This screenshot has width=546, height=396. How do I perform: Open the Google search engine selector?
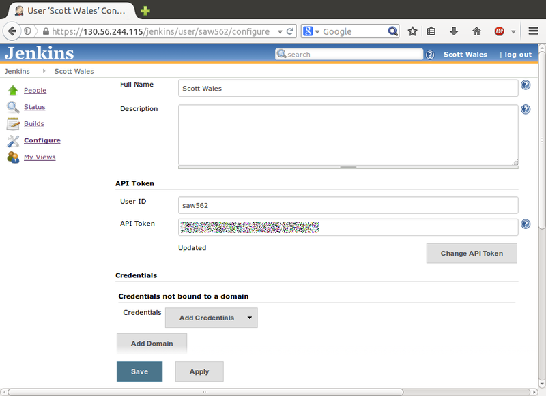[x=311, y=31]
